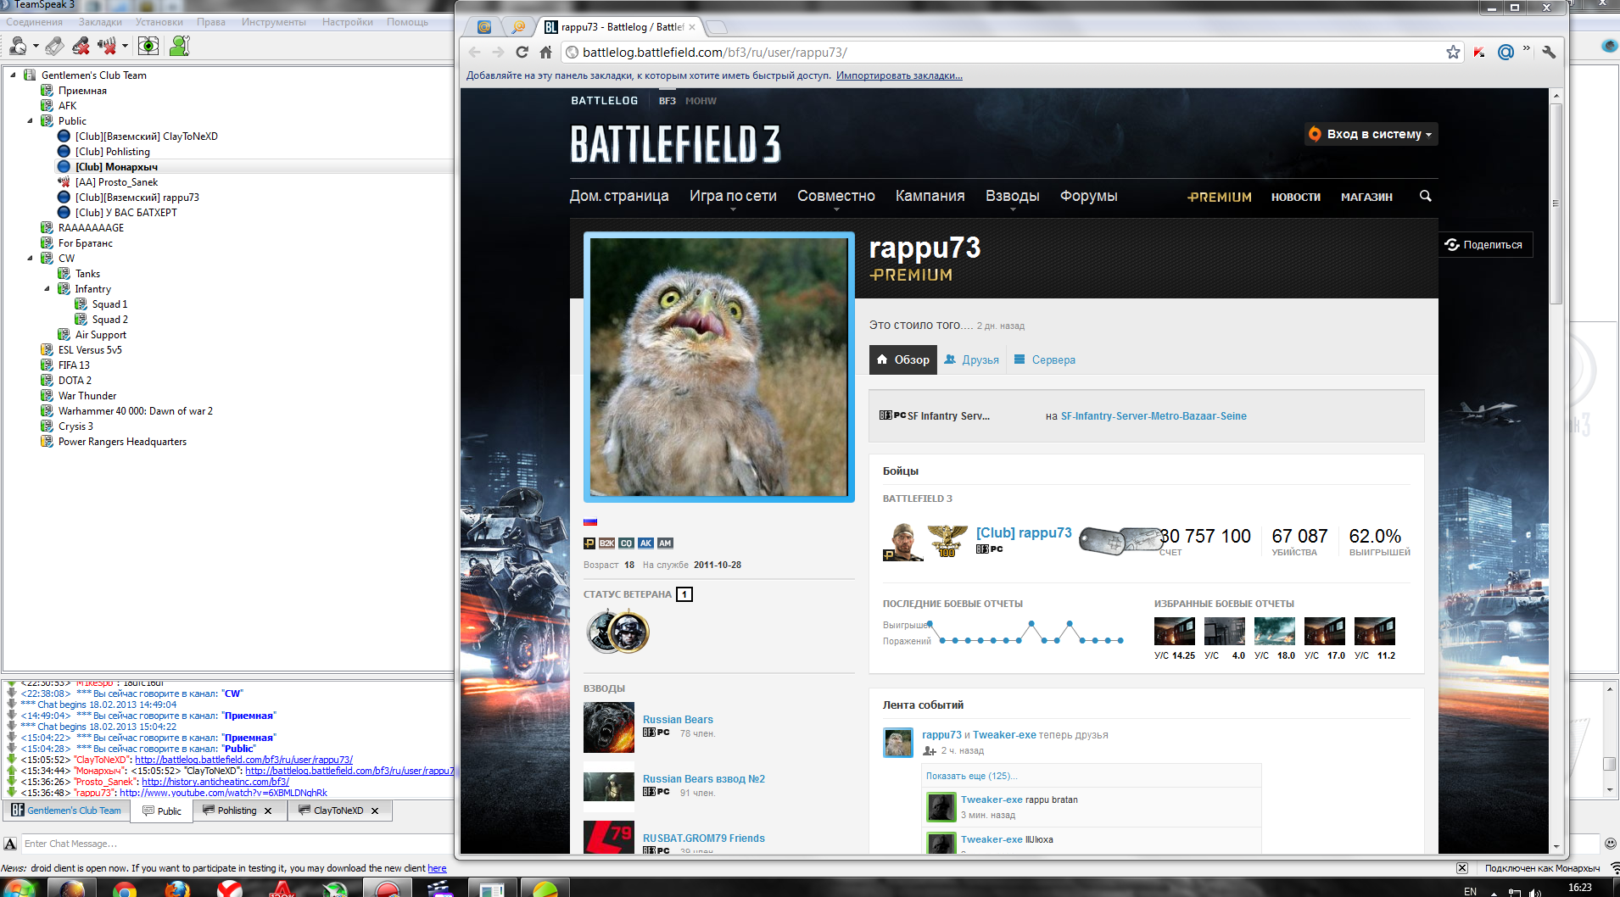Screen dimensions: 1620x897
Task: Switch to Pohlisting chat tab
Action: 237,811
